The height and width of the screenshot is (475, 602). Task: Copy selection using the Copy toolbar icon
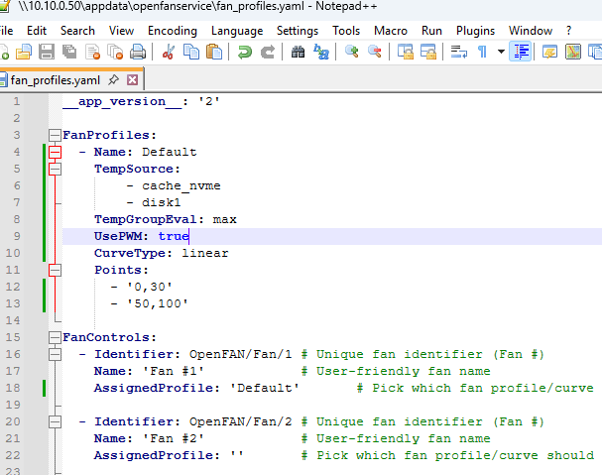click(191, 52)
